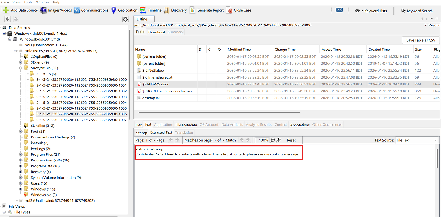Click the Close Case icon

pyautogui.click(x=229, y=10)
